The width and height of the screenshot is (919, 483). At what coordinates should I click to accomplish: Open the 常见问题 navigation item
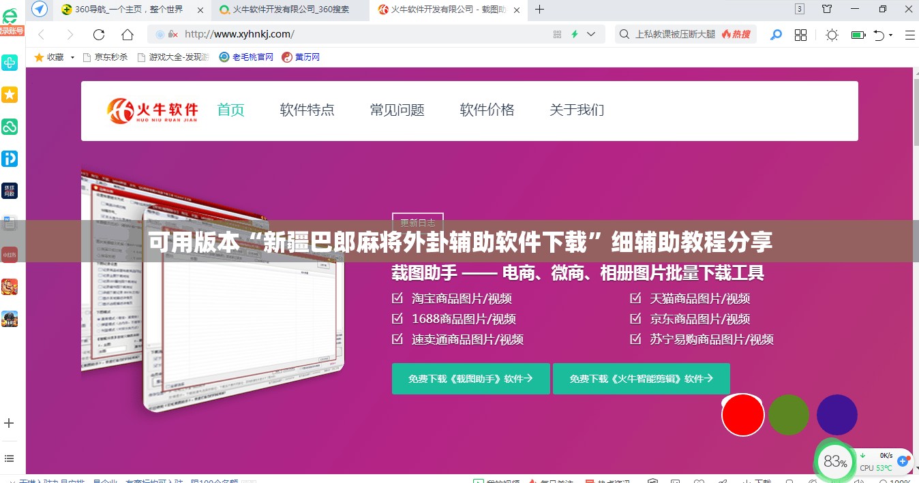coord(397,110)
